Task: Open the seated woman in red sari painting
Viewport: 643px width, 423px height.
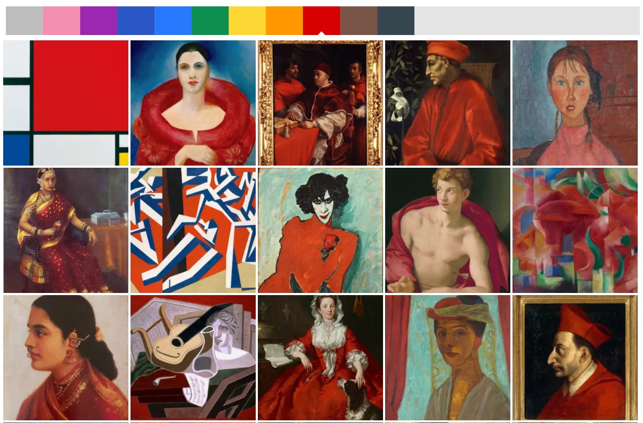Action: pos(66,230)
